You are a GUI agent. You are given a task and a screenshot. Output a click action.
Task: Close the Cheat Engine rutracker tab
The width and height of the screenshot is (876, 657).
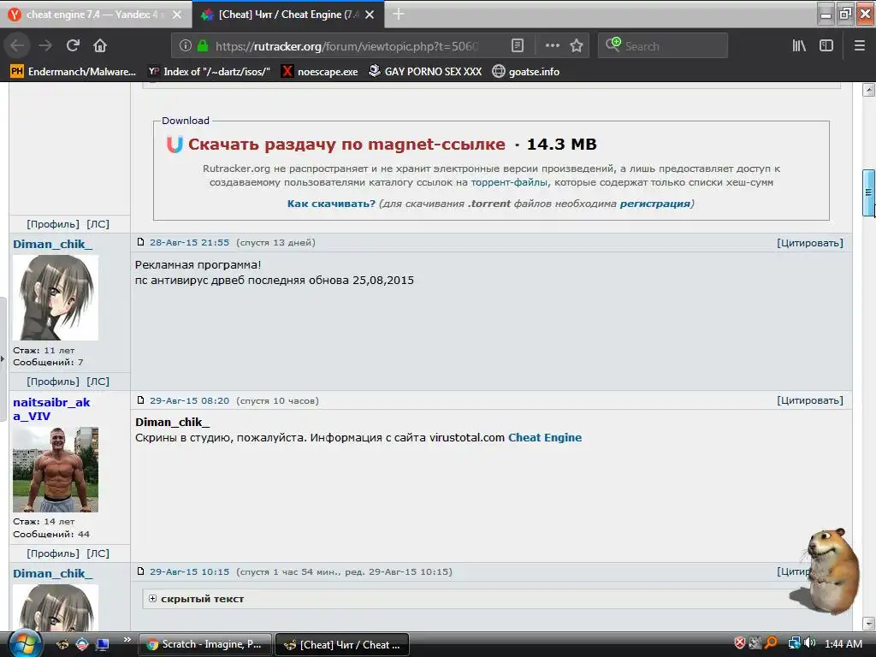(x=370, y=15)
